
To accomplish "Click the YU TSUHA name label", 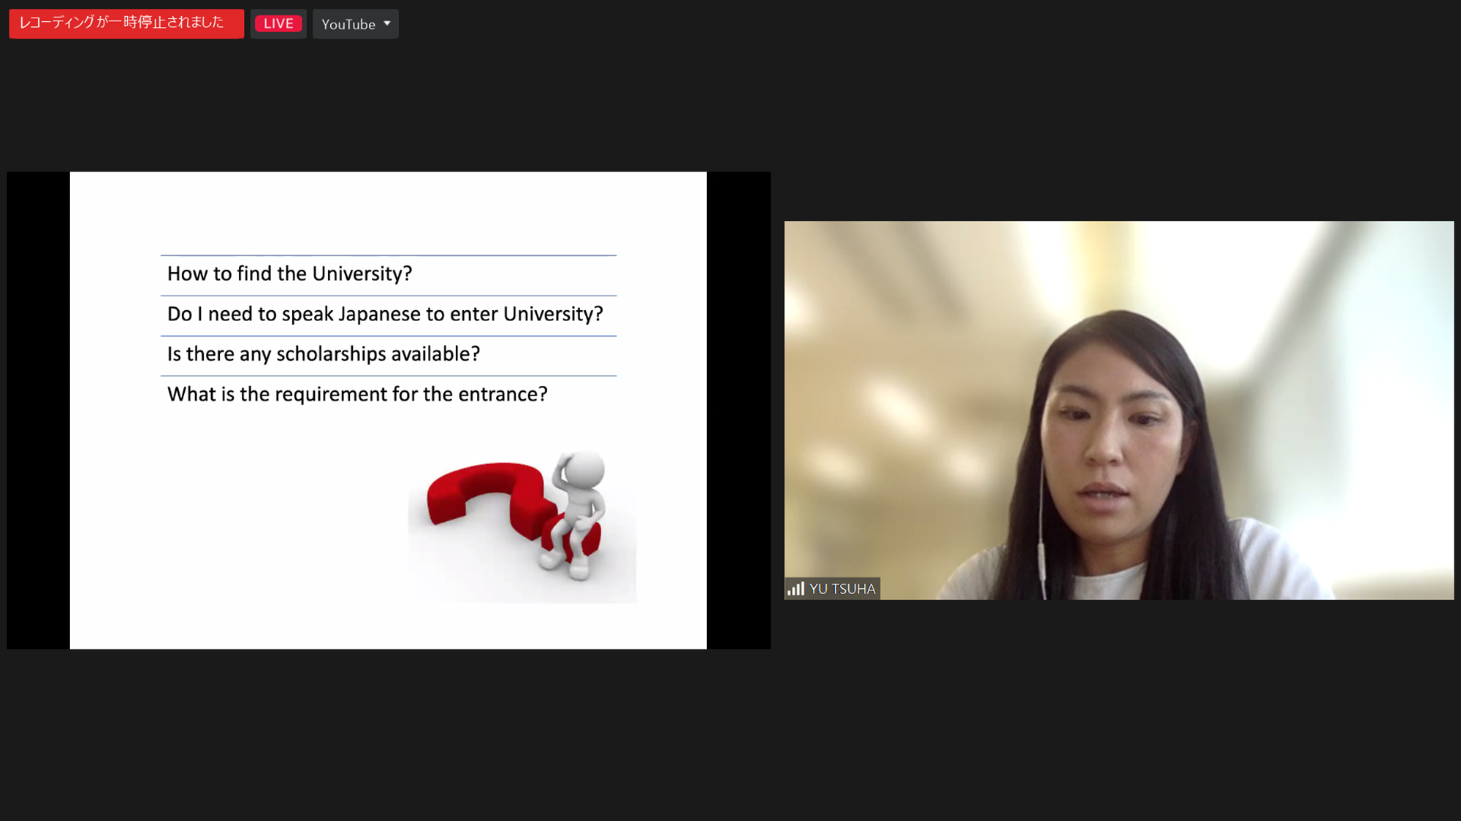I will 842,589.
